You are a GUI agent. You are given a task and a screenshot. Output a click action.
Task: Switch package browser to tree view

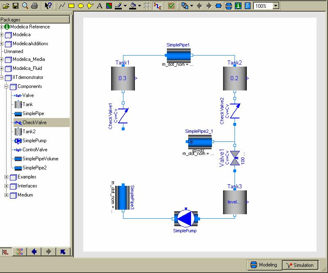click(5, 251)
